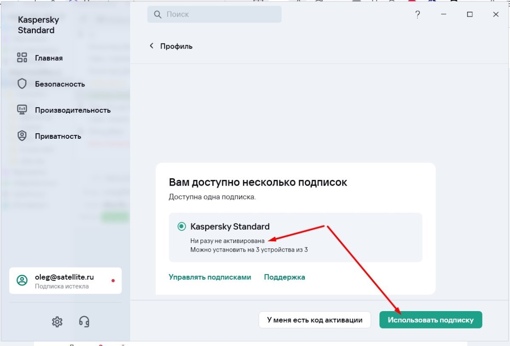Open support via headset icon
Image resolution: width=510 pixels, height=346 pixels.
click(84, 322)
